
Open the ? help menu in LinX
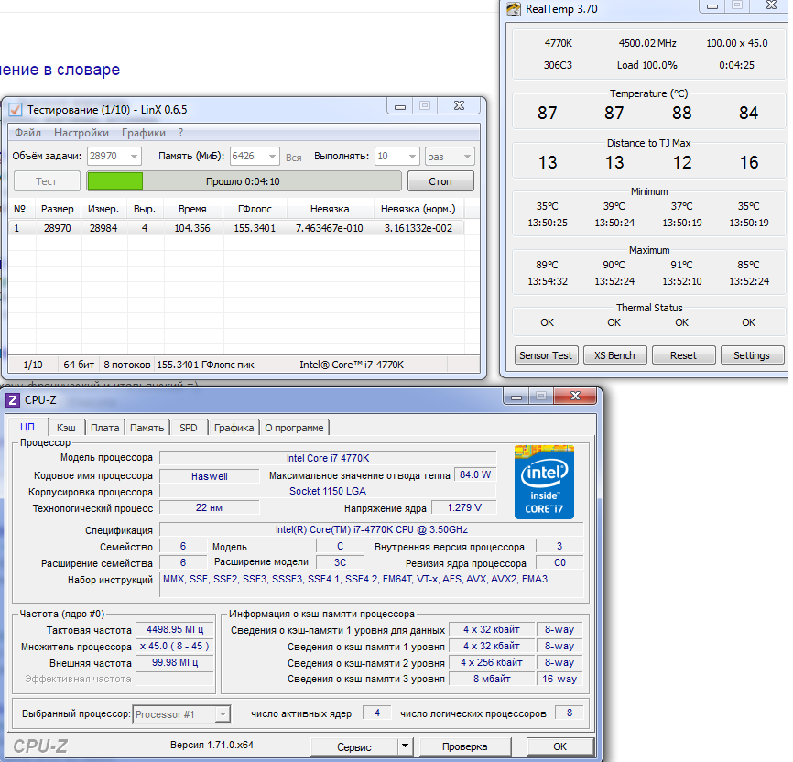180,133
